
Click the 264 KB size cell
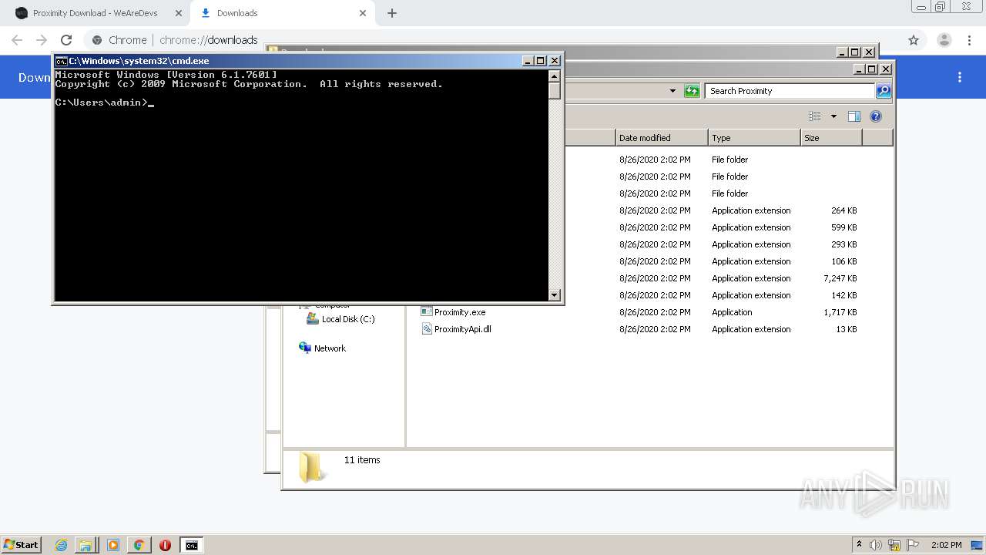(x=843, y=210)
